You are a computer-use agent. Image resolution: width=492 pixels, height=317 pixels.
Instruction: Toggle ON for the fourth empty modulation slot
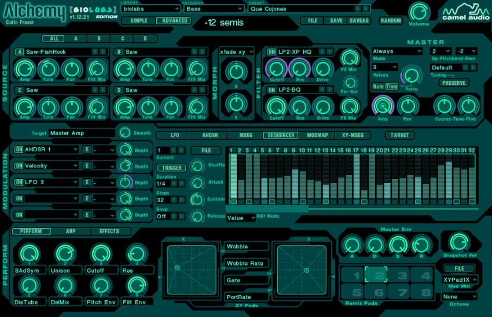[x=19, y=199]
